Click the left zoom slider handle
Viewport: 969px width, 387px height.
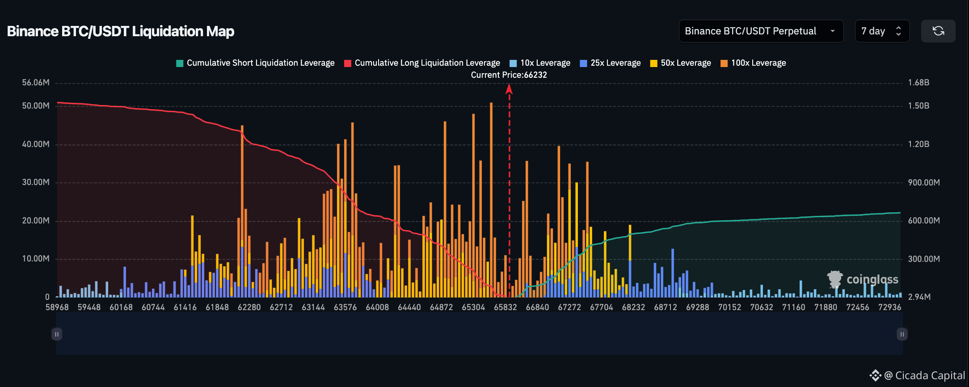tap(57, 334)
